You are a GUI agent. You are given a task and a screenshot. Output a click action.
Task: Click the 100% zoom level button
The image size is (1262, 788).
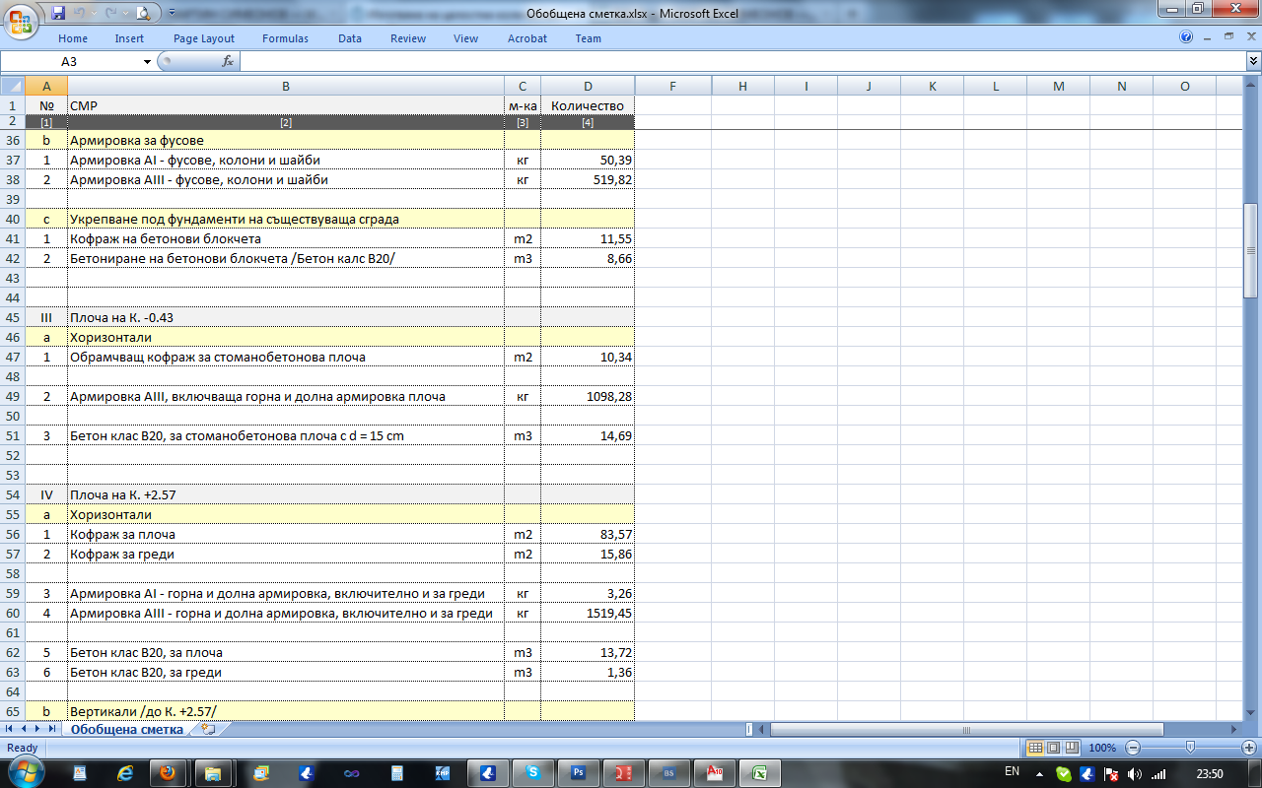[x=1102, y=748]
